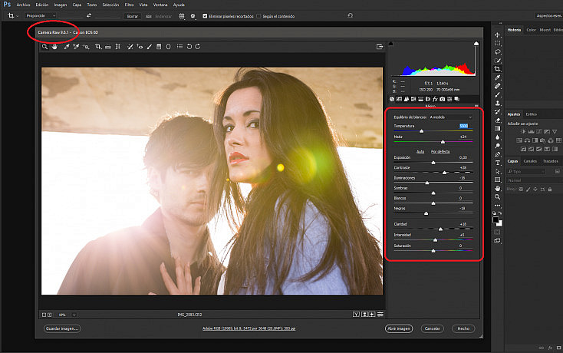This screenshot has height=353, width=563.
Task: Open workflow options link Adobe RGB
Action: [249, 328]
